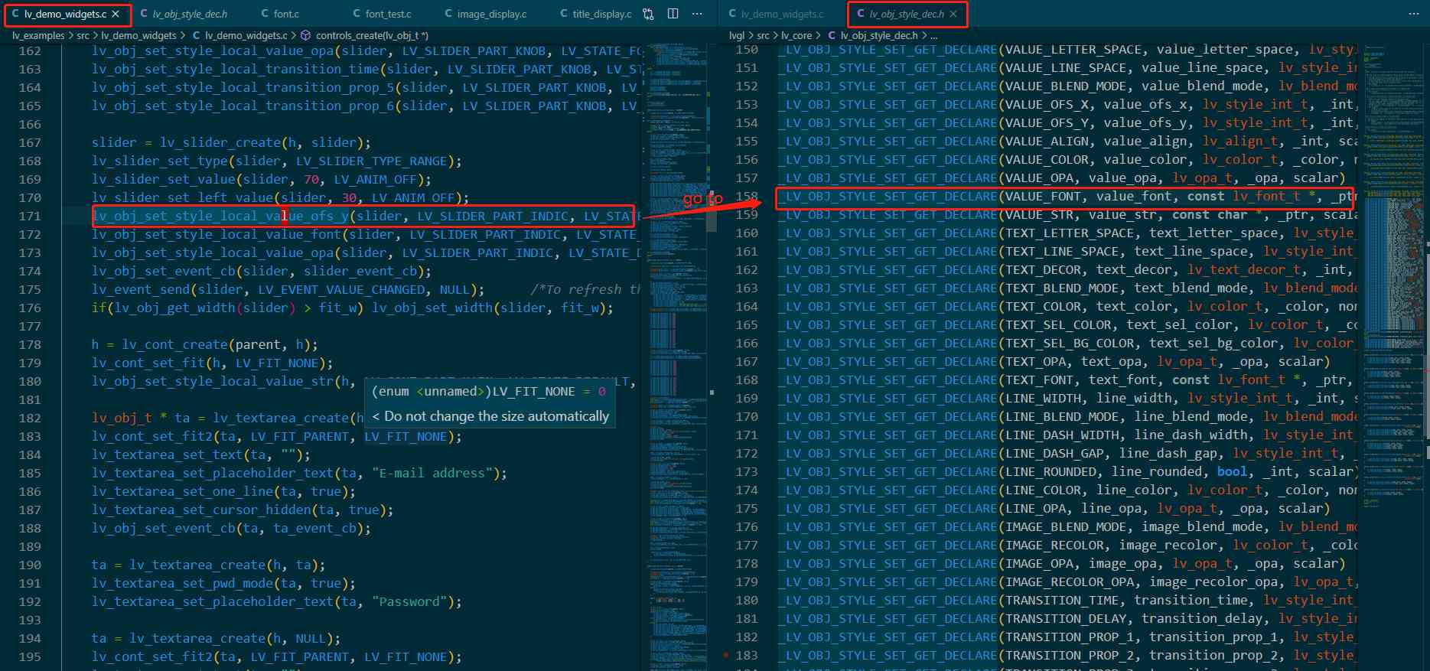Click TEXT_SEL_BG_COLOR in right editor line 166
This screenshot has height=671, width=1430.
[1070, 344]
